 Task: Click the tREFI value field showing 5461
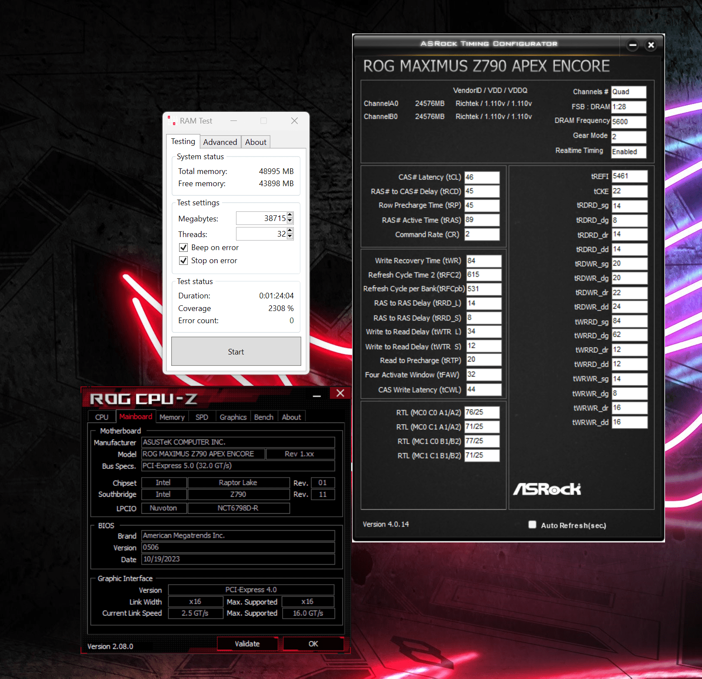click(x=629, y=176)
